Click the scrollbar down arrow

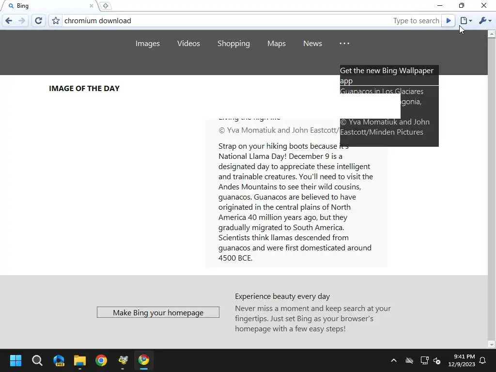(492, 344)
